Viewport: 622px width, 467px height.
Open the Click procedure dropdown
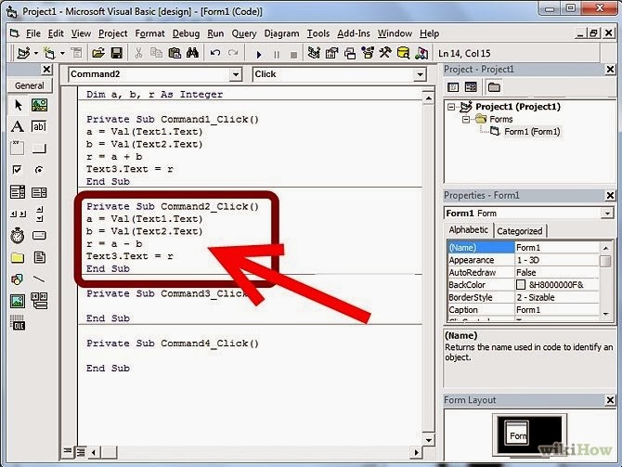pyautogui.click(x=420, y=74)
